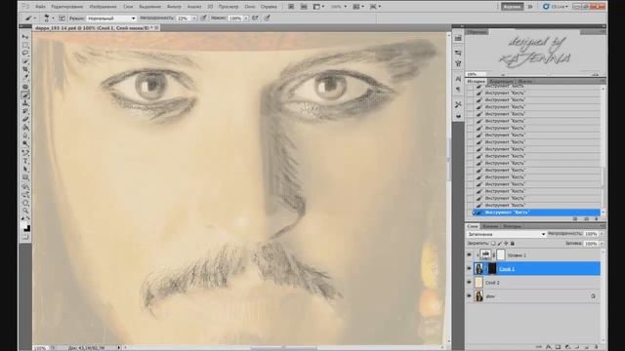Viewport: 625px width, 351px height.
Task: Create a new layer button
Action: [x=587, y=347]
